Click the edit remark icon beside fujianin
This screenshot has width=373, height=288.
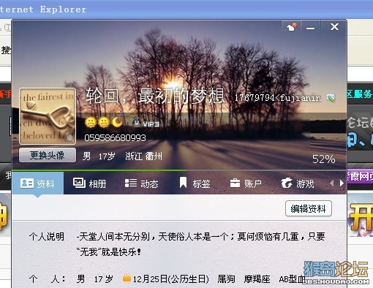331,98
